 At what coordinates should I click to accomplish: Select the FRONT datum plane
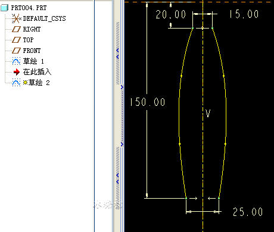[32, 51]
